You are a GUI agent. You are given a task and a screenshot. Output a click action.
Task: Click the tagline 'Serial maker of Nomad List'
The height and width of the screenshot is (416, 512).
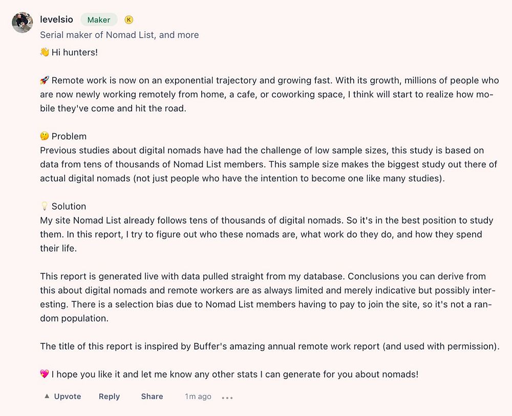coord(119,35)
